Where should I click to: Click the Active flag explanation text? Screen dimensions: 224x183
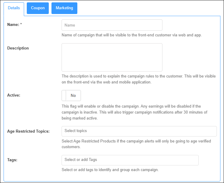(x=134, y=112)
